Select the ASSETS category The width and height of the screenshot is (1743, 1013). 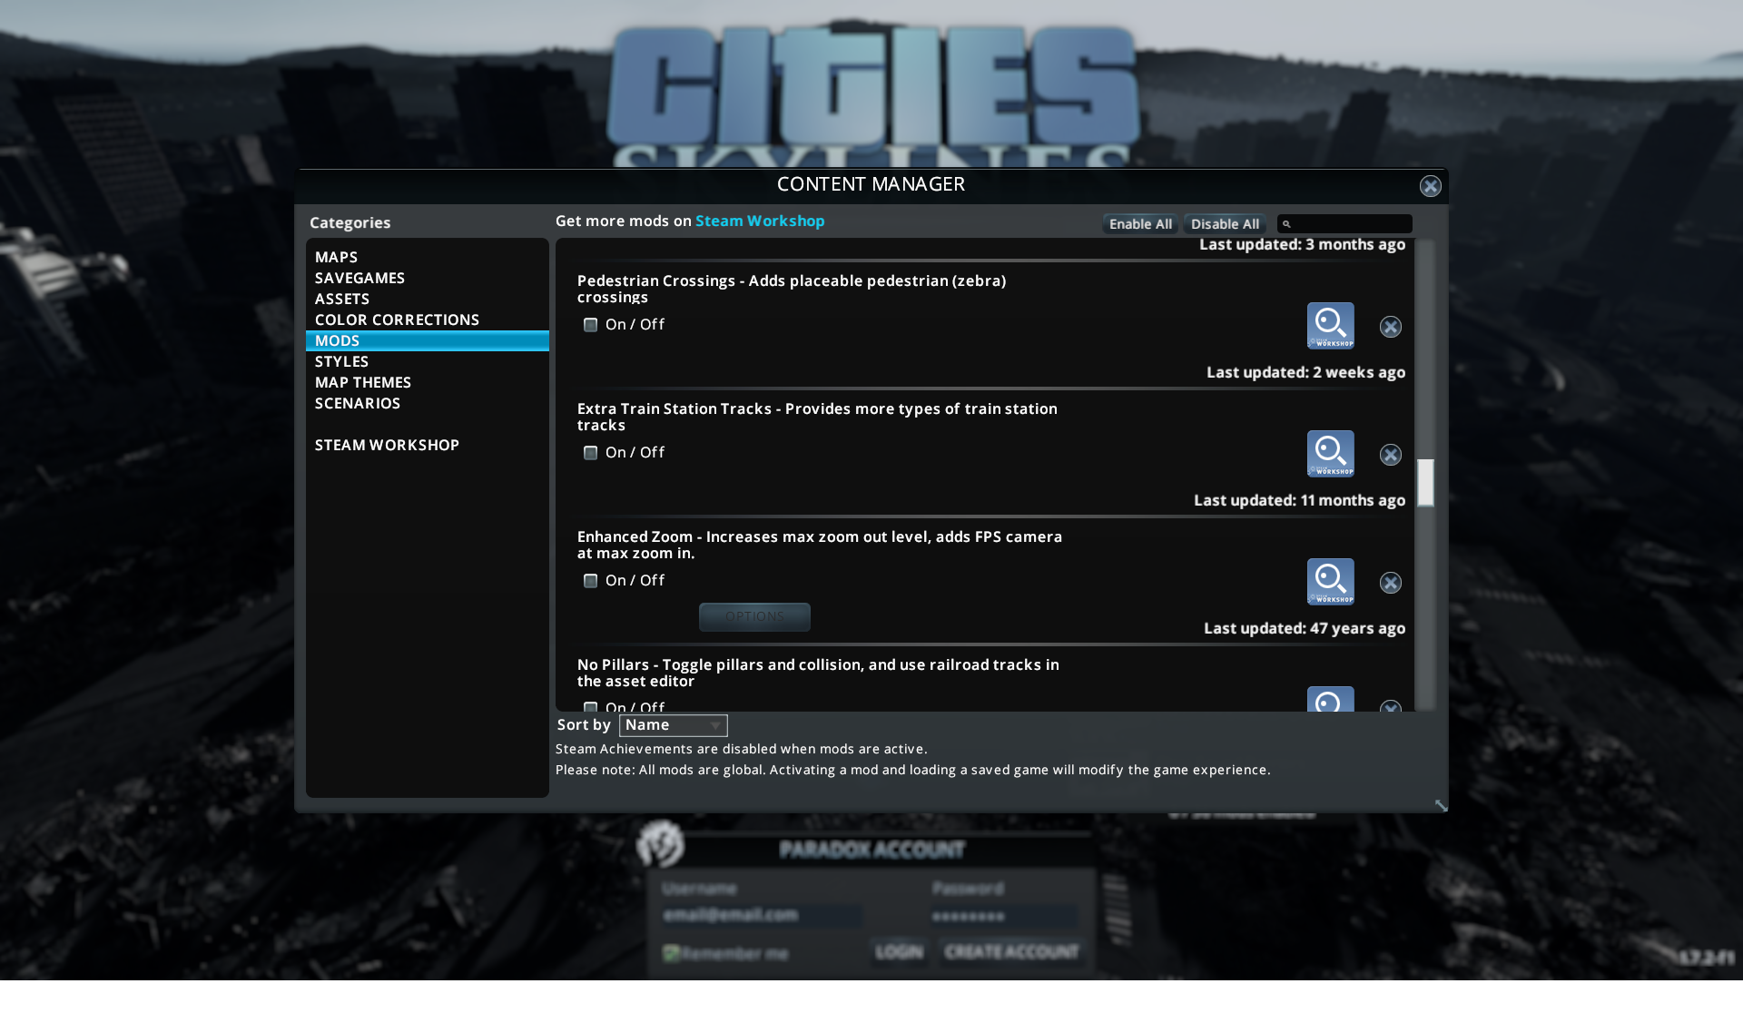[x=342, y=299]
